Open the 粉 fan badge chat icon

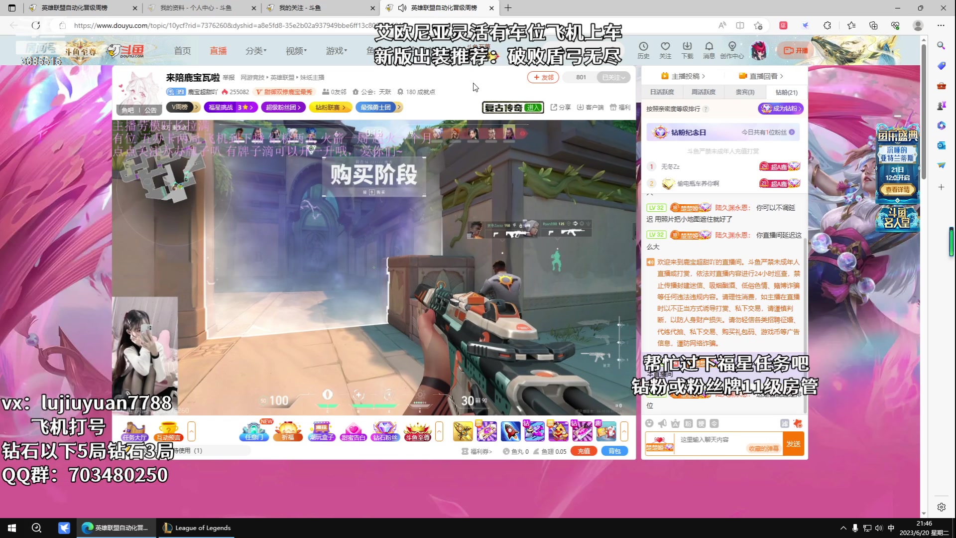688,423
